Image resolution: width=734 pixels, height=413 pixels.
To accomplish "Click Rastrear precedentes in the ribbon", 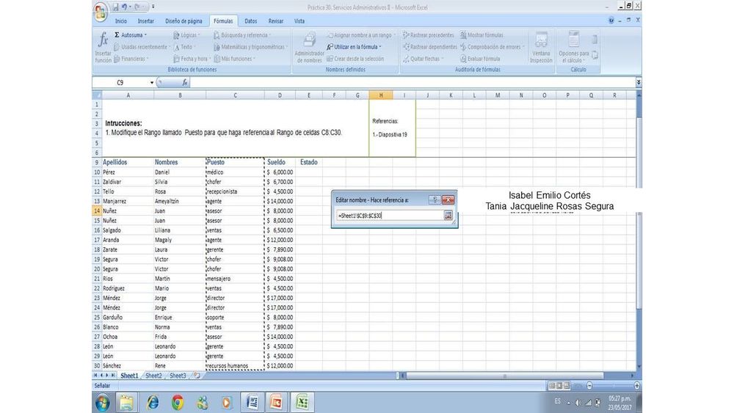I will [x=428, y=34].
